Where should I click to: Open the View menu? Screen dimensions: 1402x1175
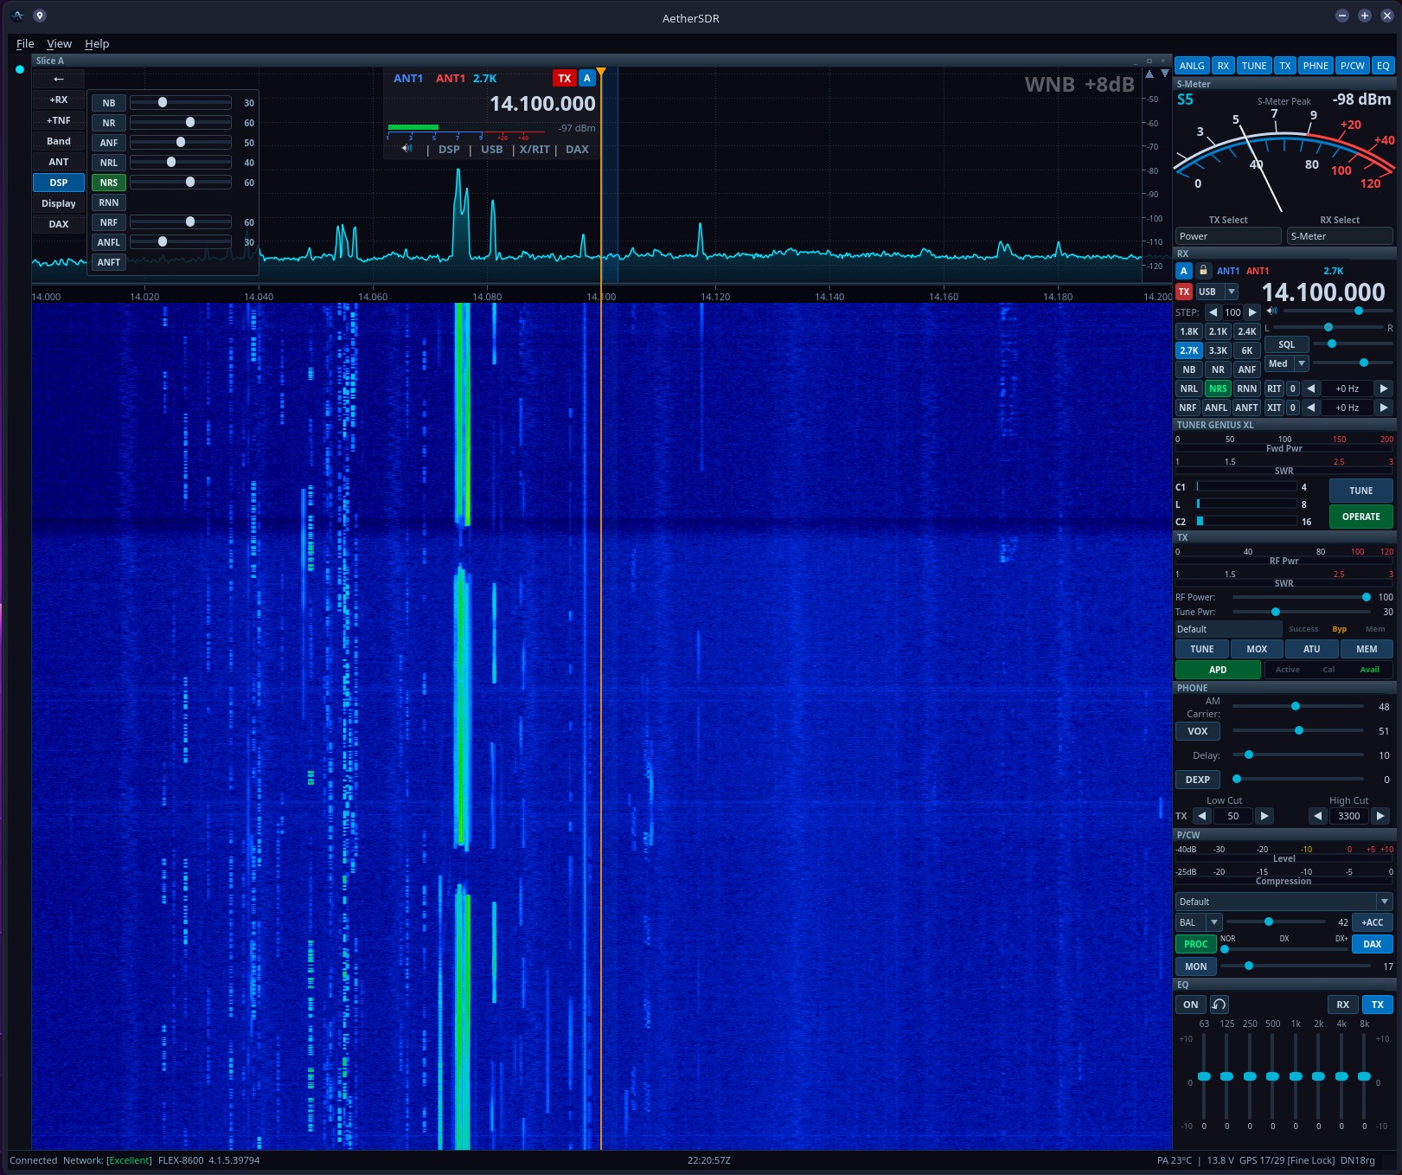[59, 43]
